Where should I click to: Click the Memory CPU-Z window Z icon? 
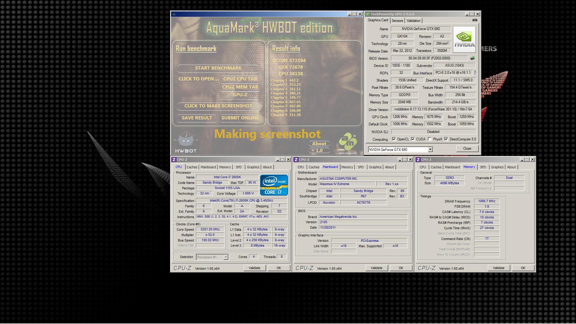point(418,160)
